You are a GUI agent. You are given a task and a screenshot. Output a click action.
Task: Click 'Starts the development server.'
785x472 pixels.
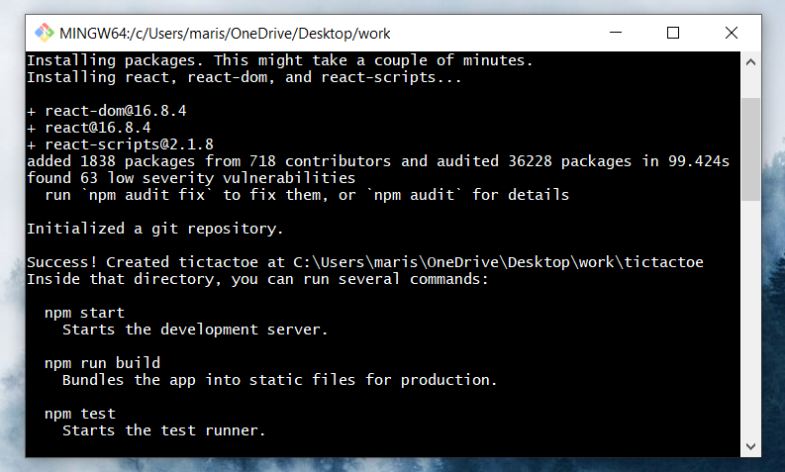[195, 330]
